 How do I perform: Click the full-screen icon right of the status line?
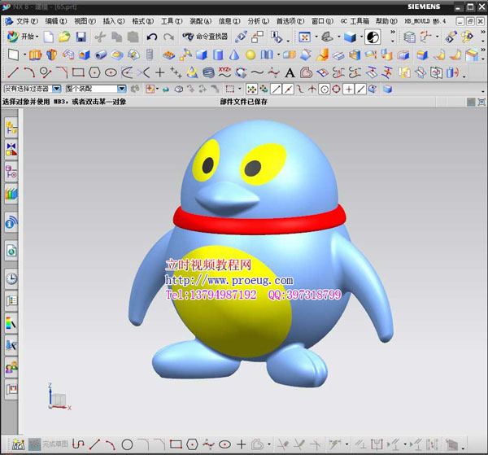tap(481, 102)
